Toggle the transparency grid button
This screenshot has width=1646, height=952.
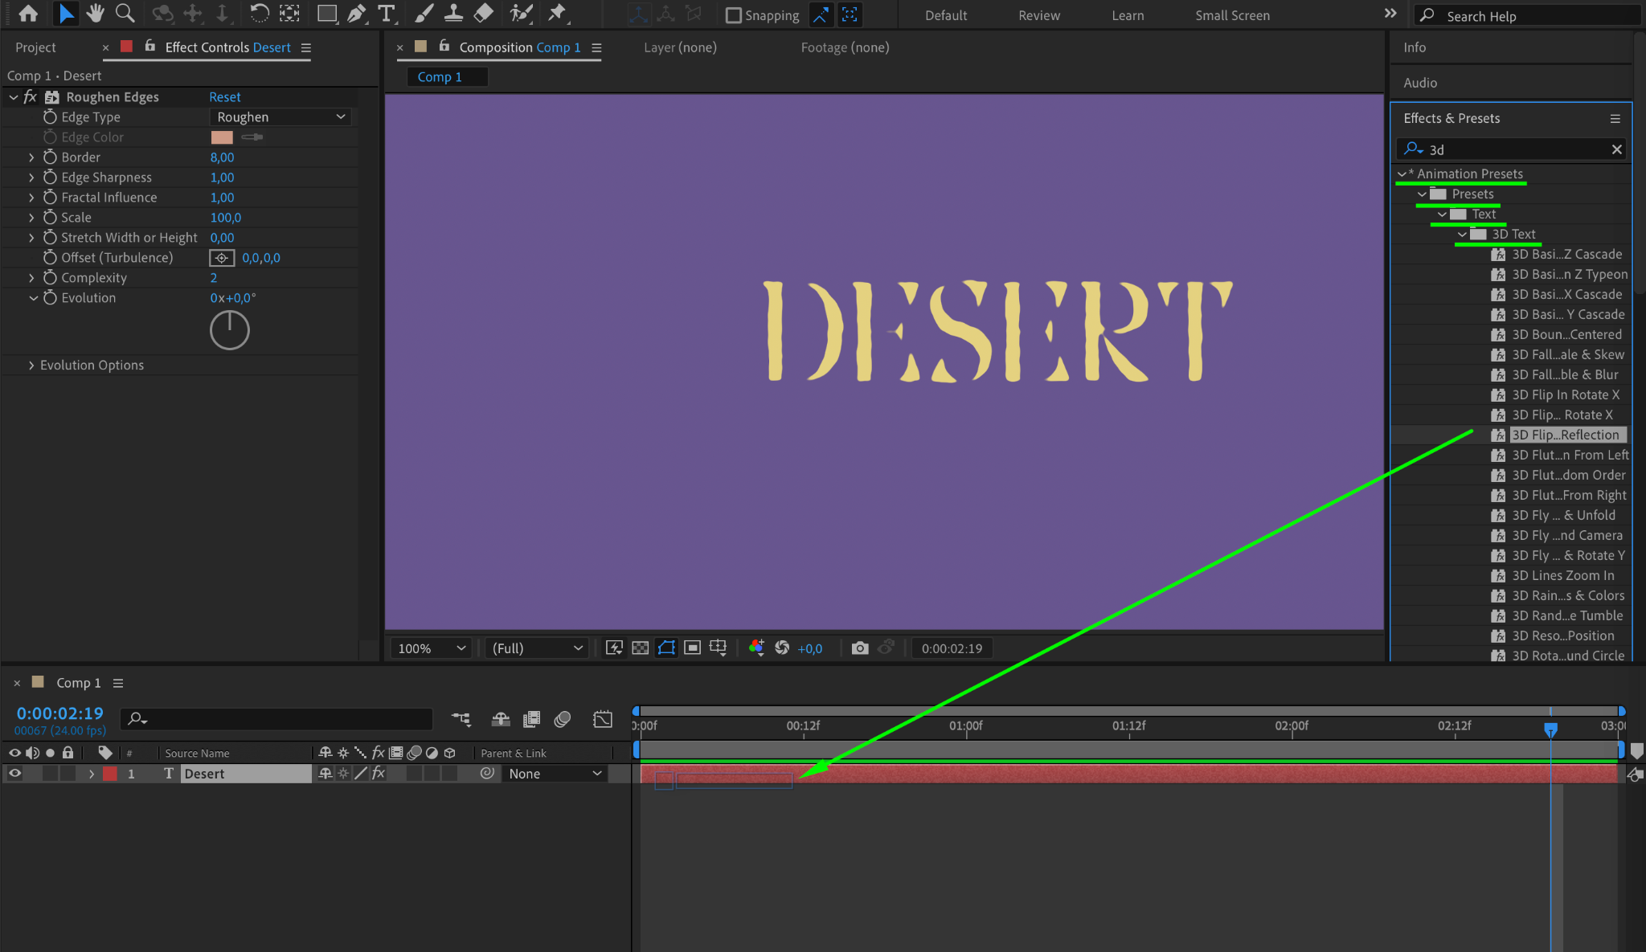(x=641, y=648)
